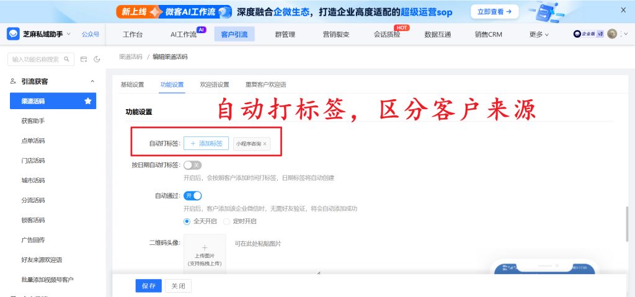Click the 公众号 link

tap(91, 34)
